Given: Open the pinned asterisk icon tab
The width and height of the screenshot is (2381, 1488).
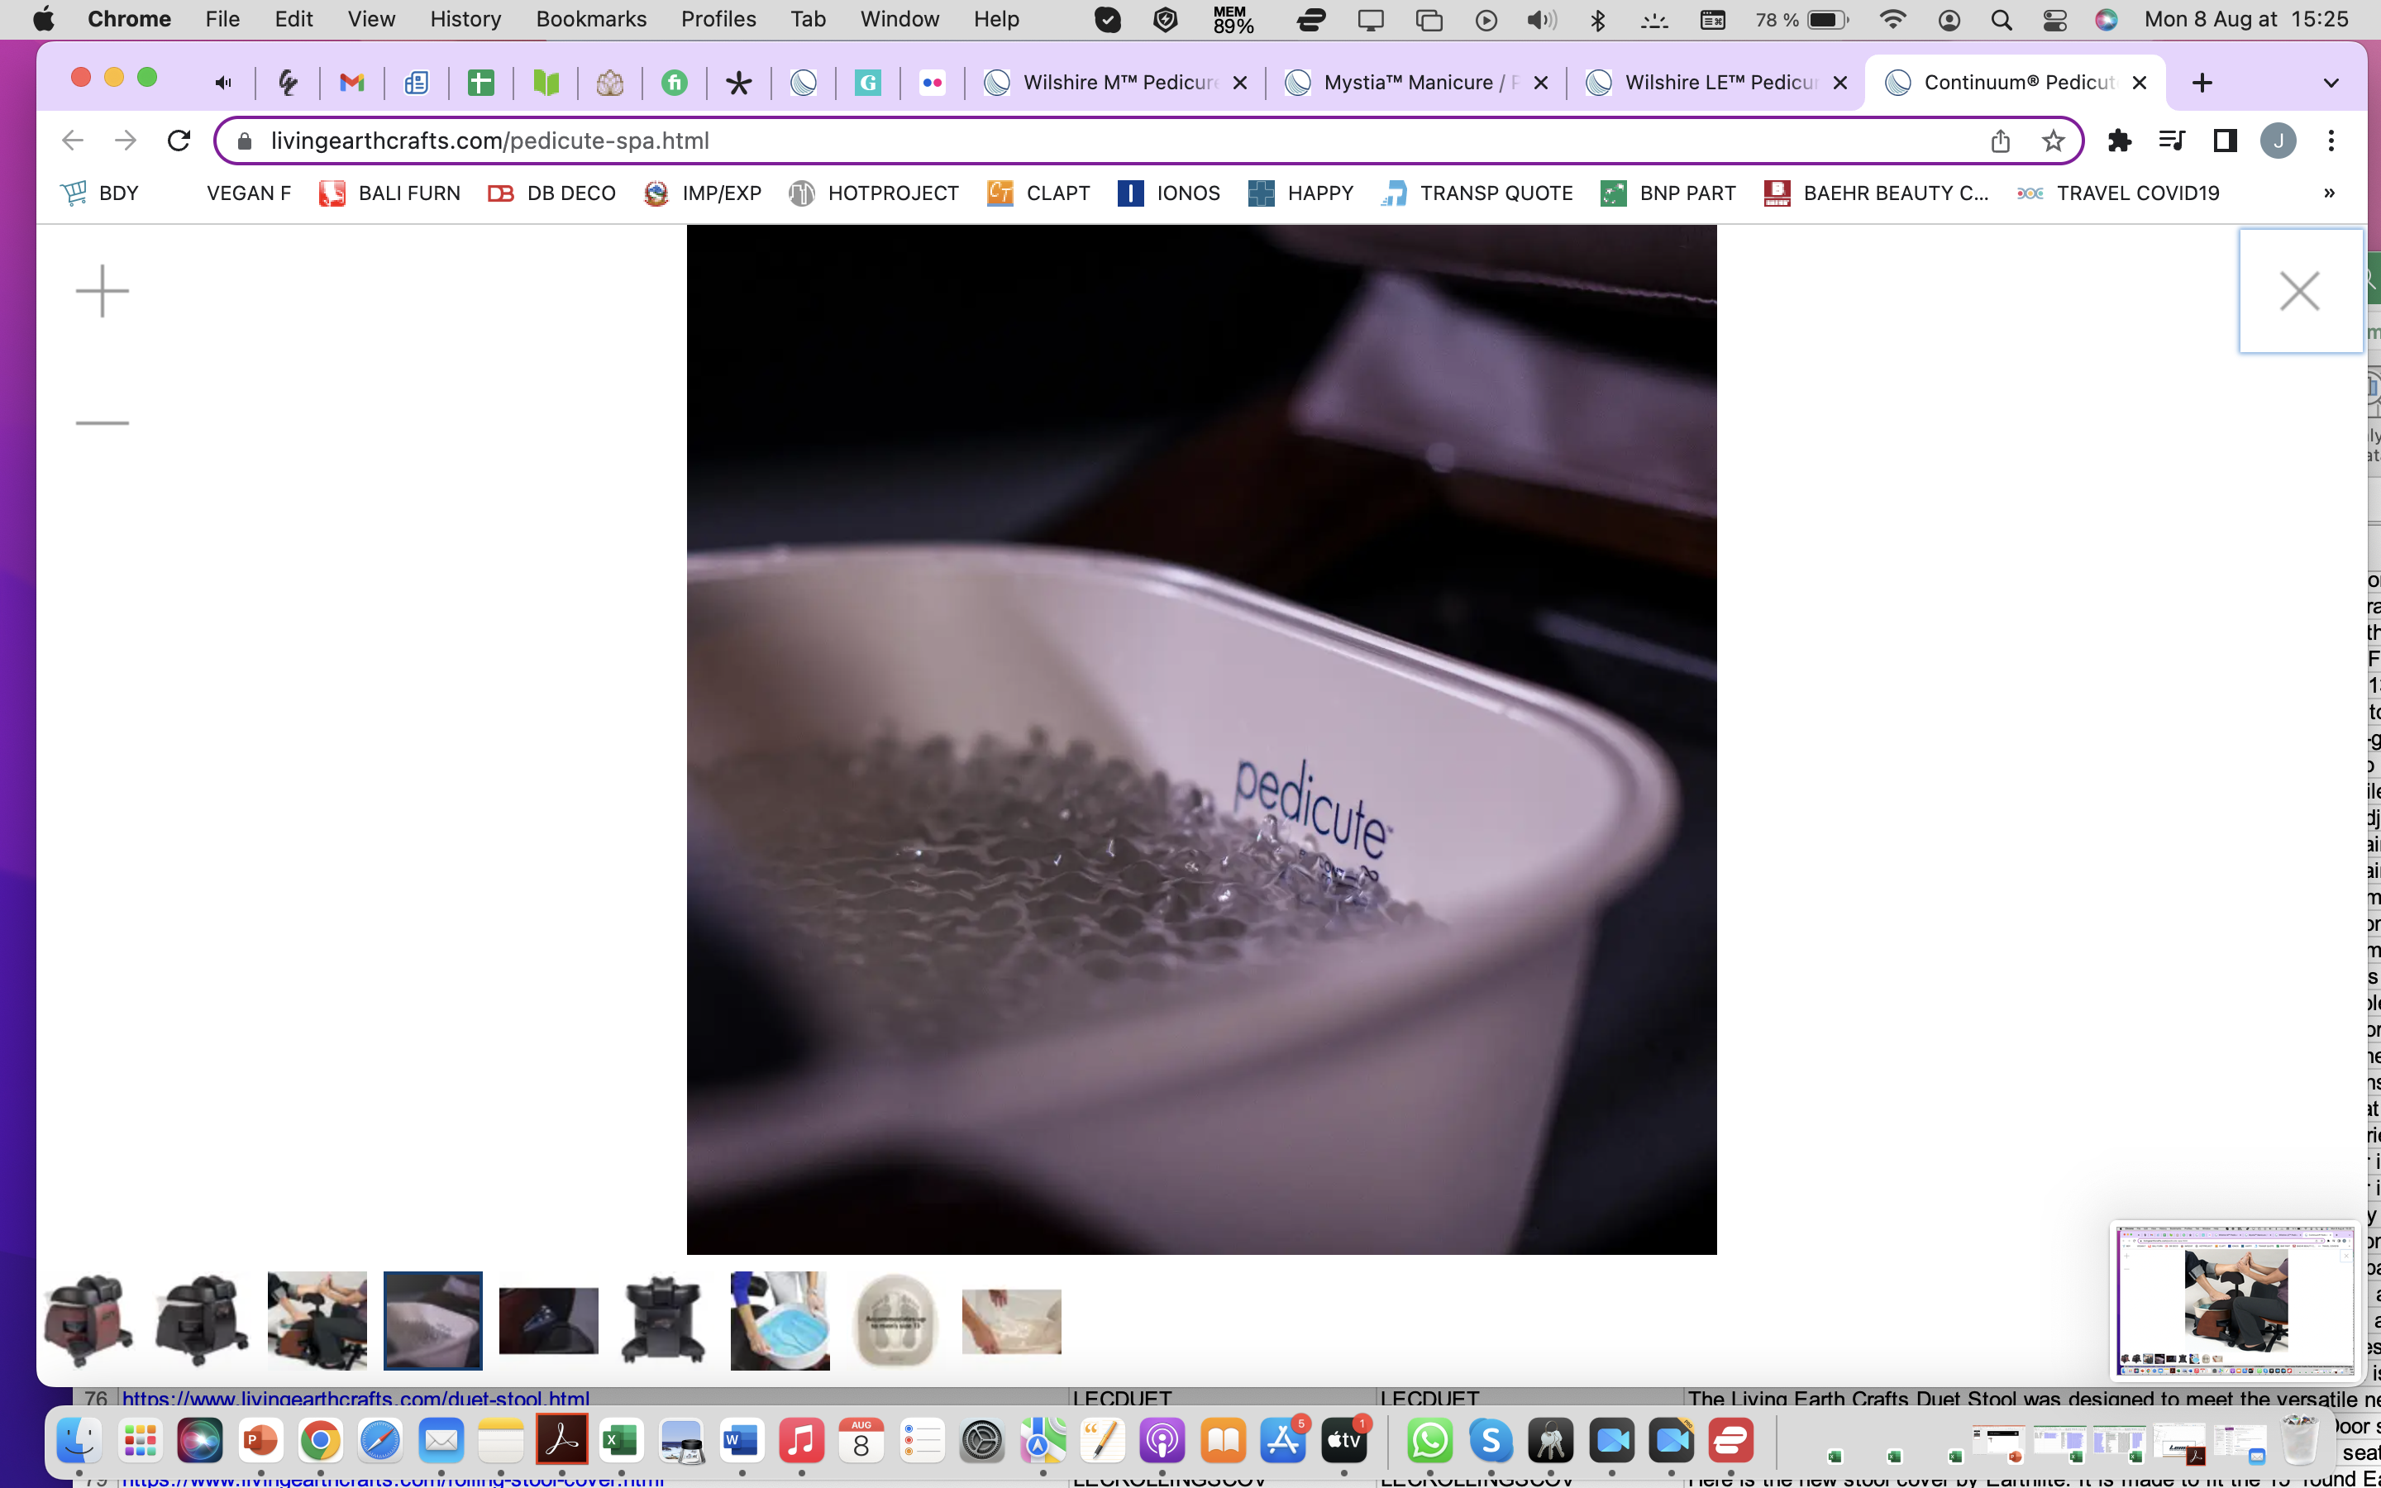Looking at the screenshot, I should (x=738, y=83).
